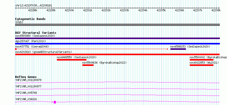Click the nsv6593980 dark purple variant bar
227x105 pixels.
tap(117, 38)
